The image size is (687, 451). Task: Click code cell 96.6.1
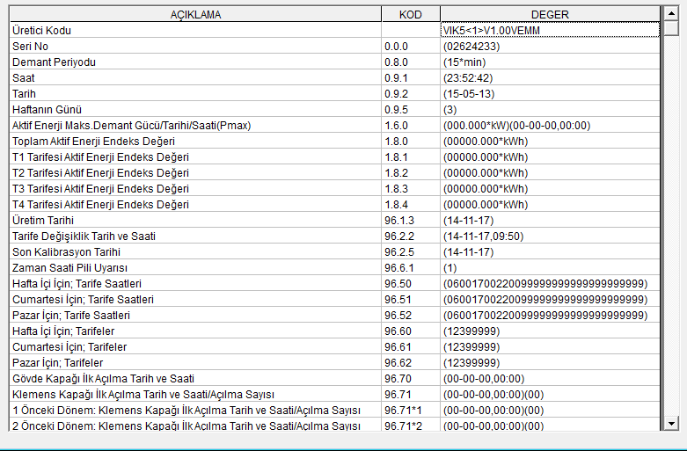[411, 267]
